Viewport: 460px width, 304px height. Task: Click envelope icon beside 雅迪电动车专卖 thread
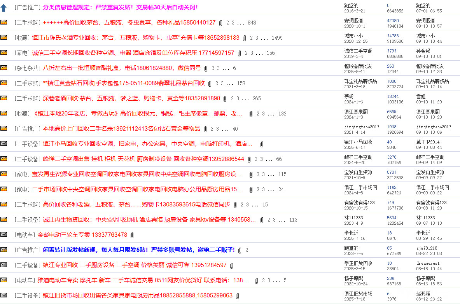[x=4, y=280]
